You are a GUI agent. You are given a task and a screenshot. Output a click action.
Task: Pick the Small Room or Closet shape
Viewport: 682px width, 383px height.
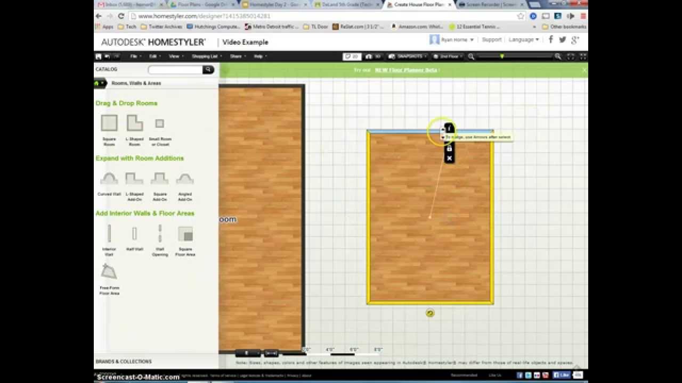(159, 123)
